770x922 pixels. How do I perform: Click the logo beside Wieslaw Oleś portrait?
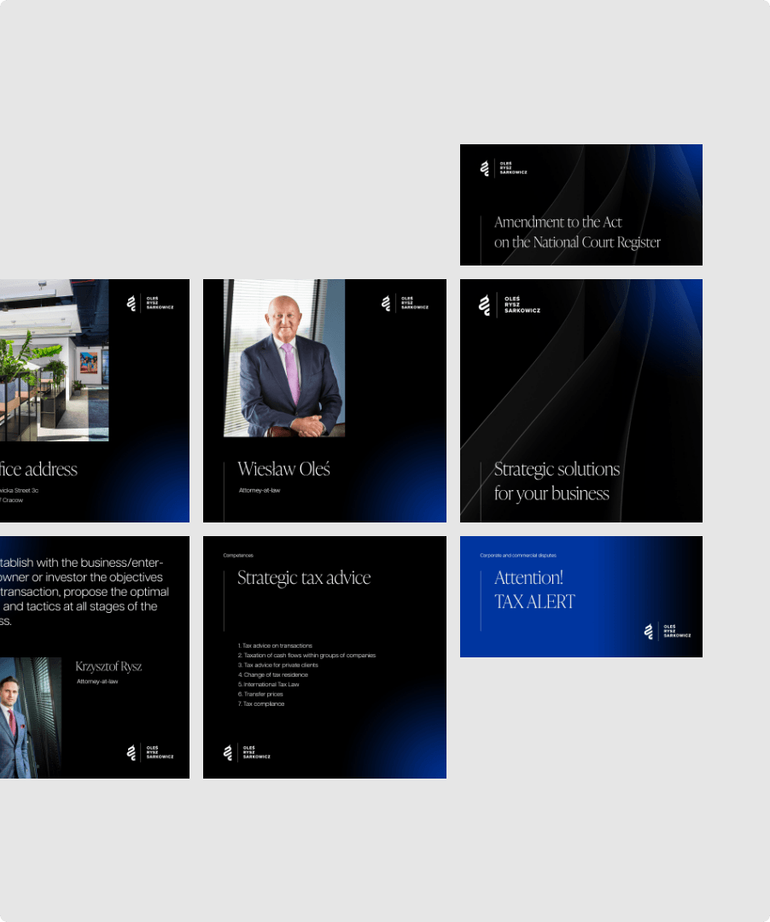tap(405, 303)
